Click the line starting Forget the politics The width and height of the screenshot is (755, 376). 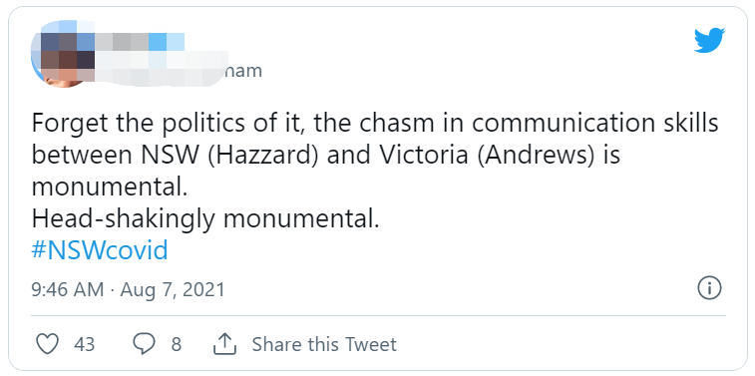click(375, 124)
